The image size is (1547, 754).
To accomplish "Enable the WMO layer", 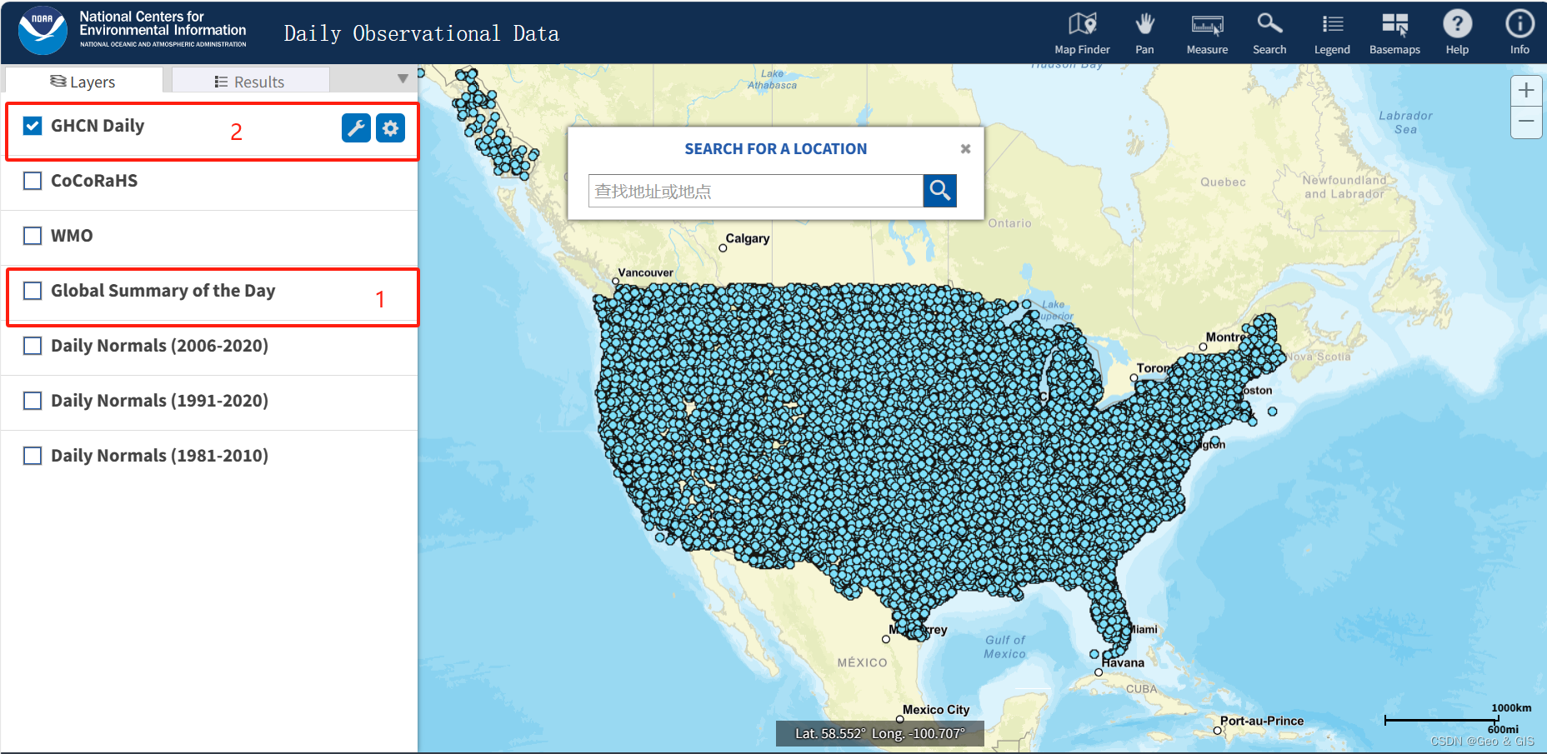I will [x=33, y=236].
